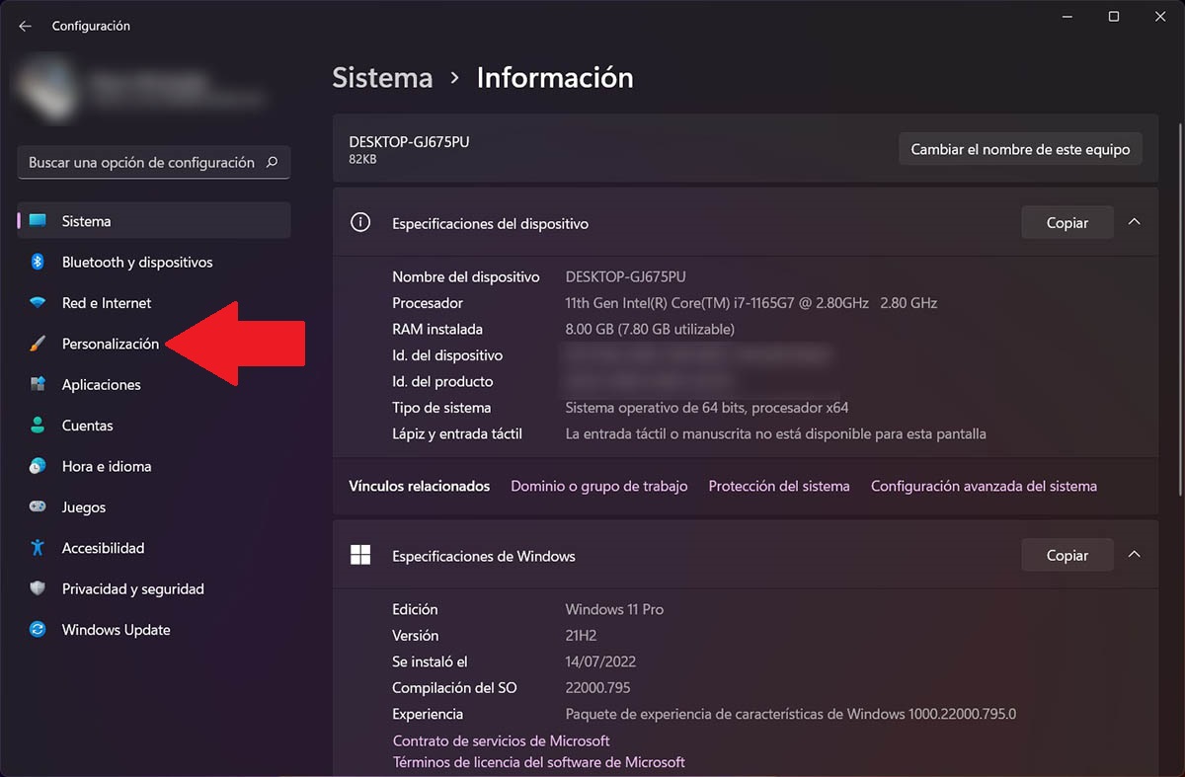Open Windows Update settings

(154, 630)
